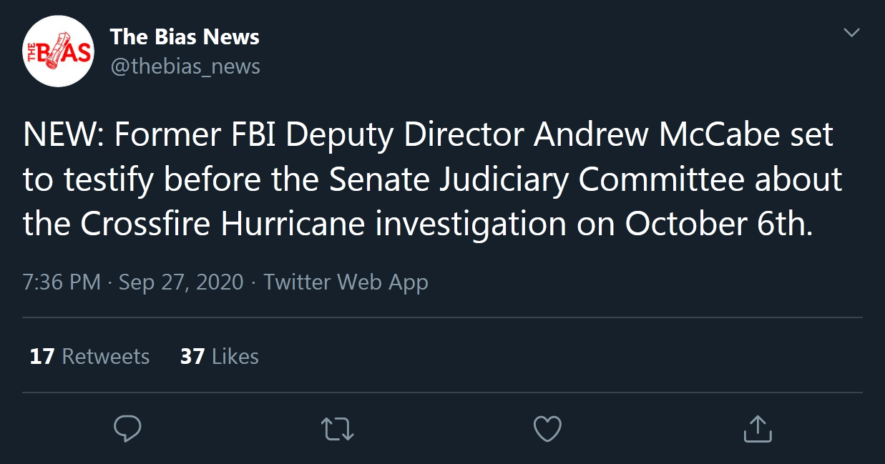Click the reply speech bubble icon

[127, 429]
